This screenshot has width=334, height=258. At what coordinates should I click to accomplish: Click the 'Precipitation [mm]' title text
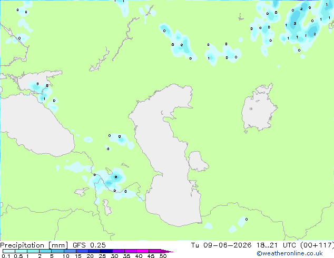34,245
